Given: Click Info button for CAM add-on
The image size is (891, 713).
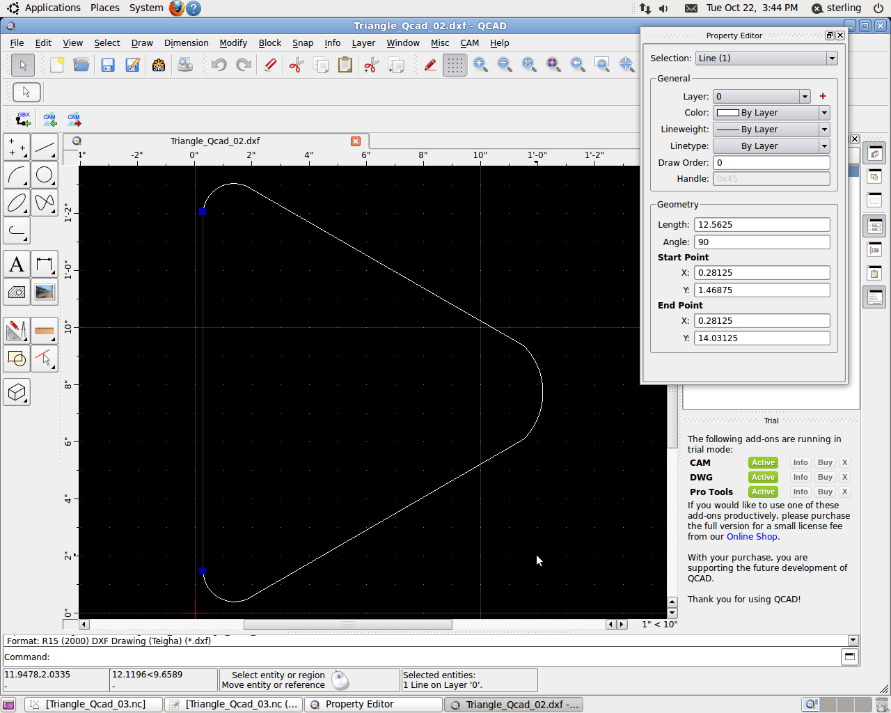Looking at the screenshot, I should [801, 462].
